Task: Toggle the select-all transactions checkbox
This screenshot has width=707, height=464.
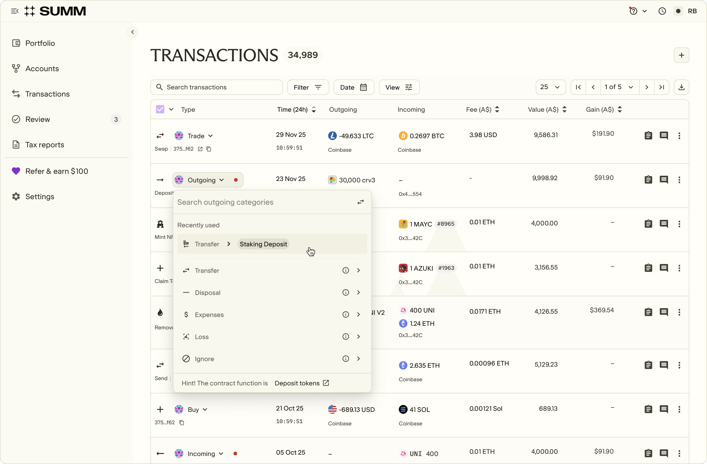Action: tap(160, 110)
